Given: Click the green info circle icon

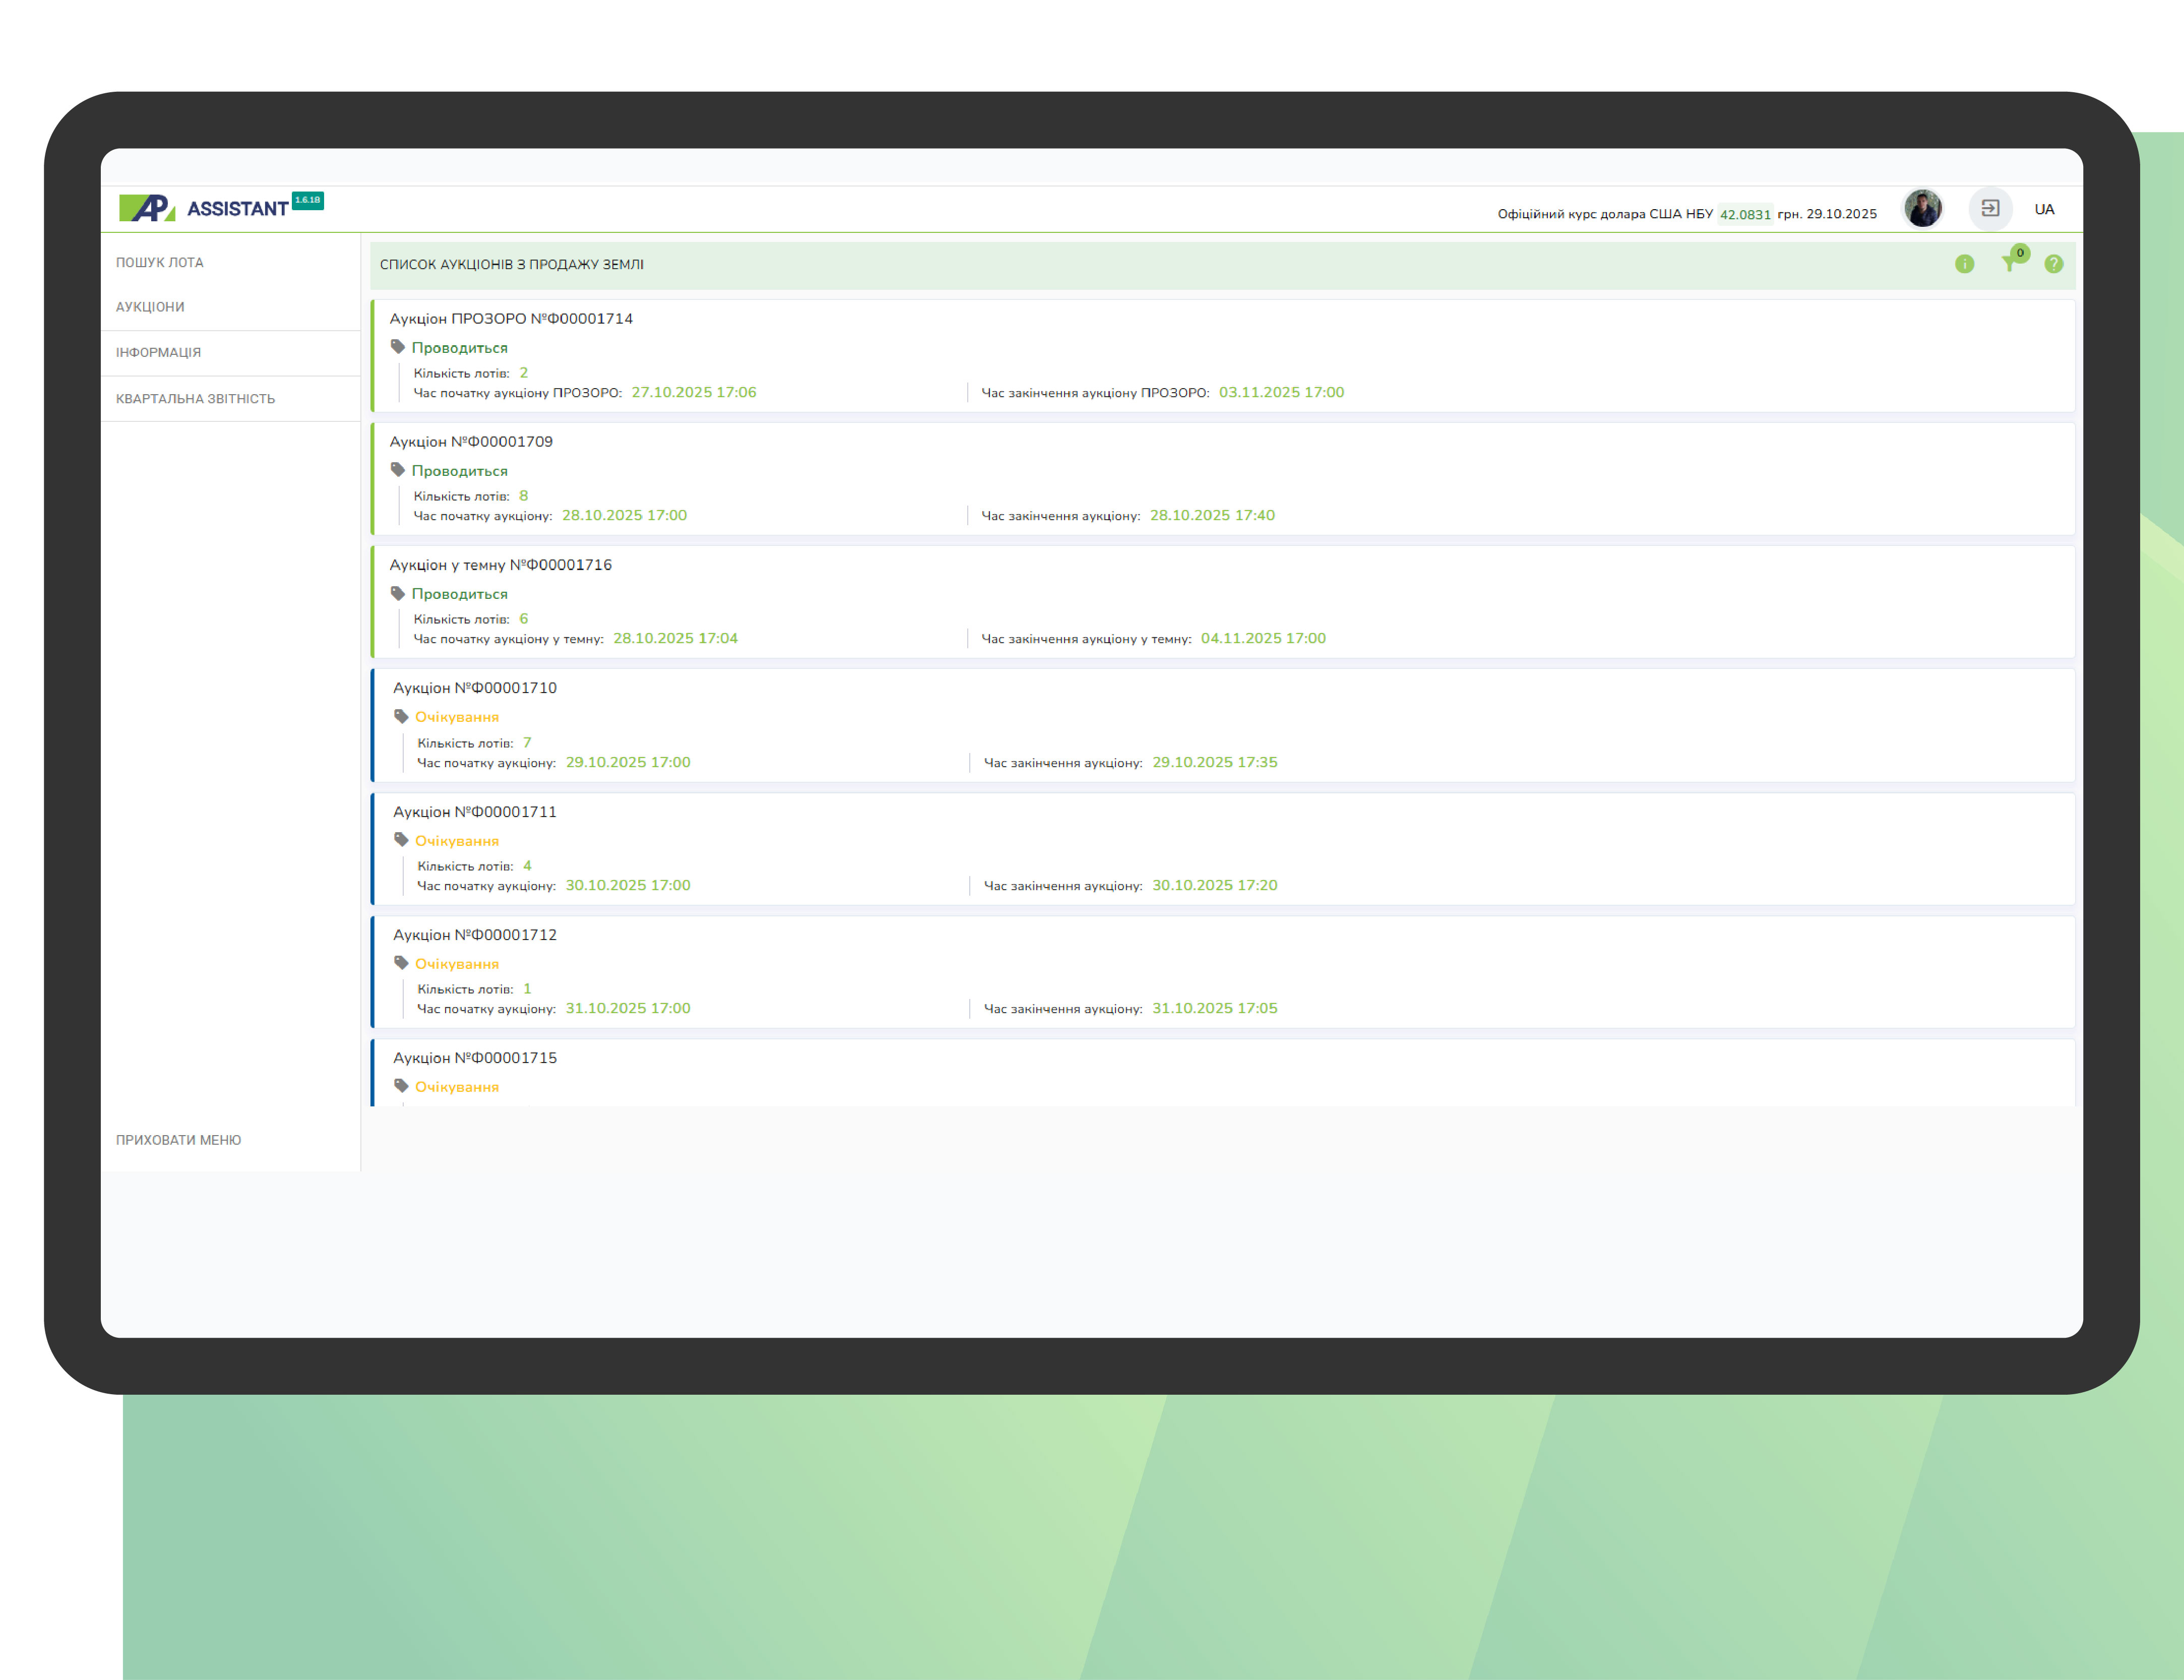Looking at the screenshot, I should pos(1964,264).
